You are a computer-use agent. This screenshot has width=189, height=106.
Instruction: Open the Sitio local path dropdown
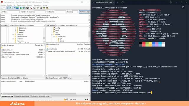44,25
